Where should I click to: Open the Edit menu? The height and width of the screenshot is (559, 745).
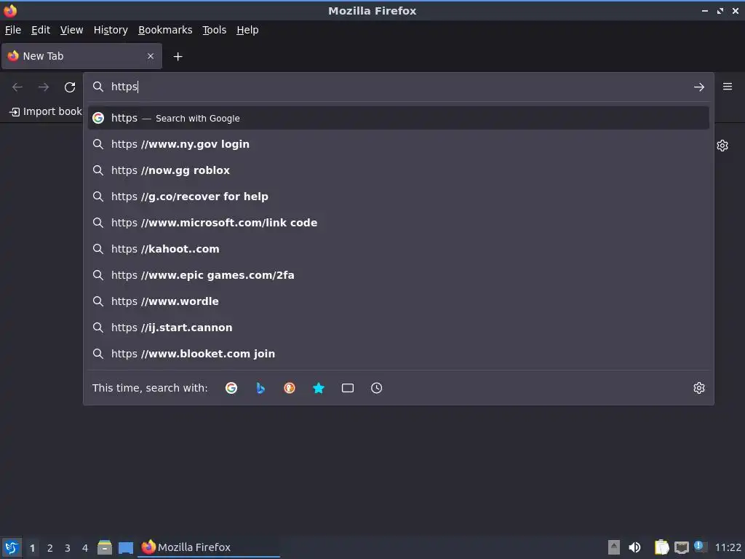tap(41, 30)
